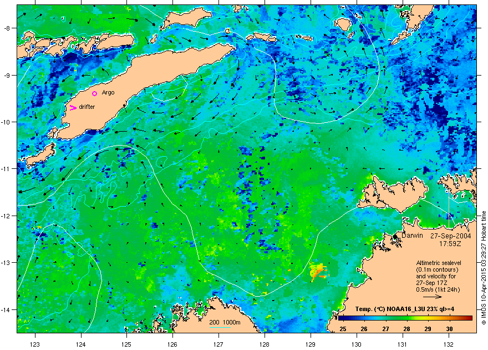Click latitude label '-8' on left axis
488x350 pixels.
pos(7,28)
